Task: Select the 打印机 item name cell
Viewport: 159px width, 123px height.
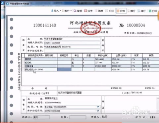Action: (41, 63)
